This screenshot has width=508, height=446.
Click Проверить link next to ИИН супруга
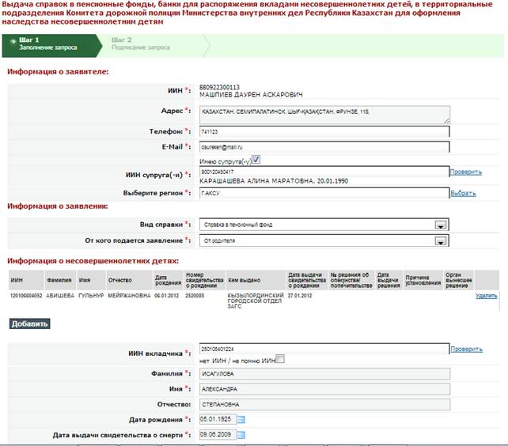(x=465, y=172)
